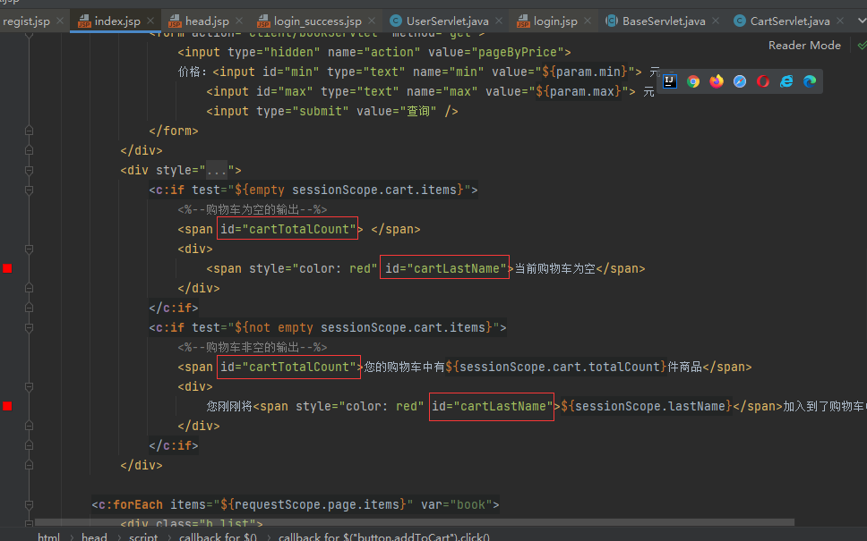Open page in Chrome browser icon
Image resolution: width=867 pixels, height=541 pixels.
[693, 81]
